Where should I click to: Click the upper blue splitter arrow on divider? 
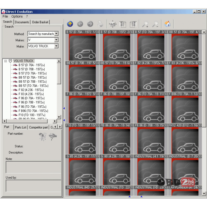tap(64, 108)
